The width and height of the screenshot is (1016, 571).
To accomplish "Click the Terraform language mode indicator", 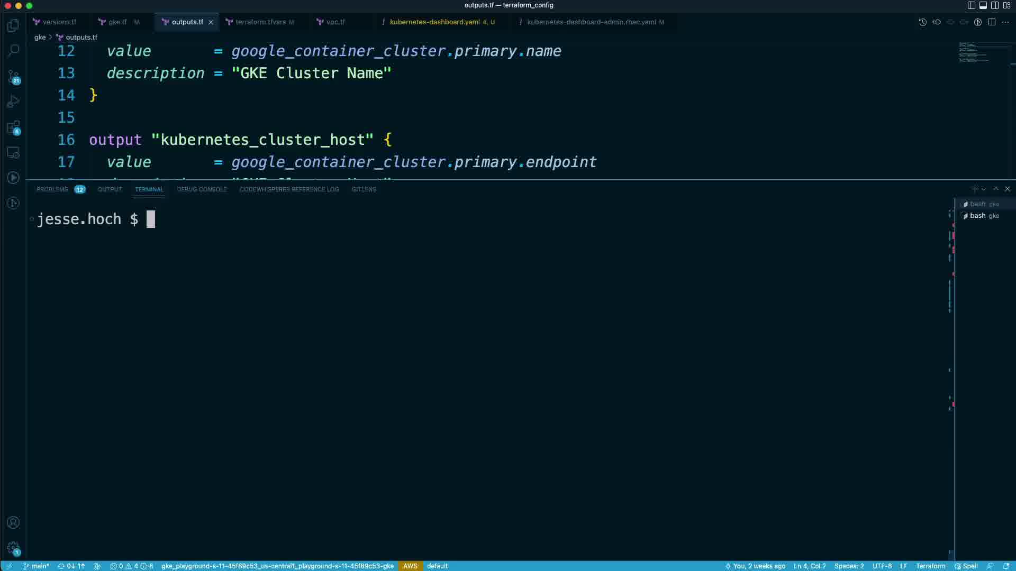I will click(930, 566).
